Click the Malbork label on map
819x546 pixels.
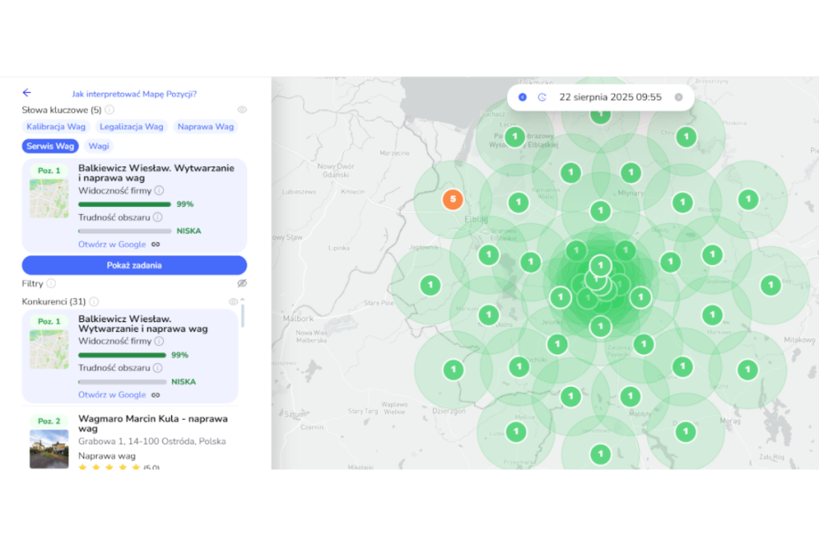click(298, 318)
